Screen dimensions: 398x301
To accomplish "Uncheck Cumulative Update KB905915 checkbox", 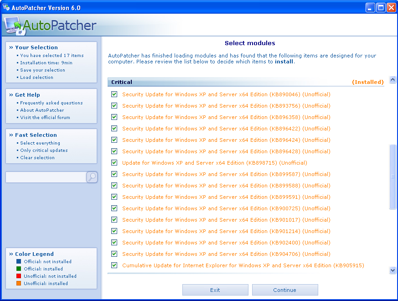I will (114, 265).
